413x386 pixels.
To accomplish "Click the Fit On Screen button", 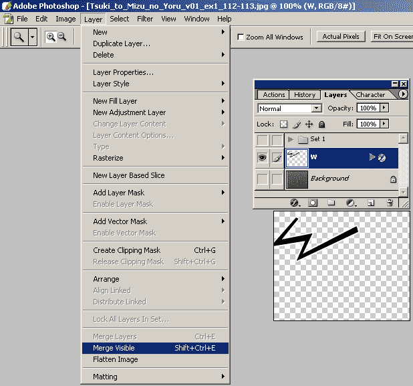I will tap(392, 36).
